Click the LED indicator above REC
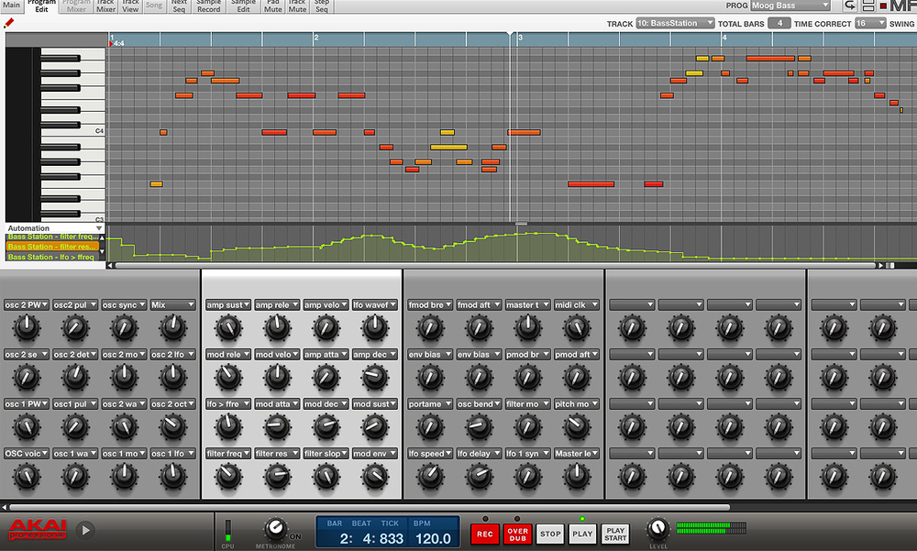Viewport: 917px width, 551px height. (x=485, y=519)
